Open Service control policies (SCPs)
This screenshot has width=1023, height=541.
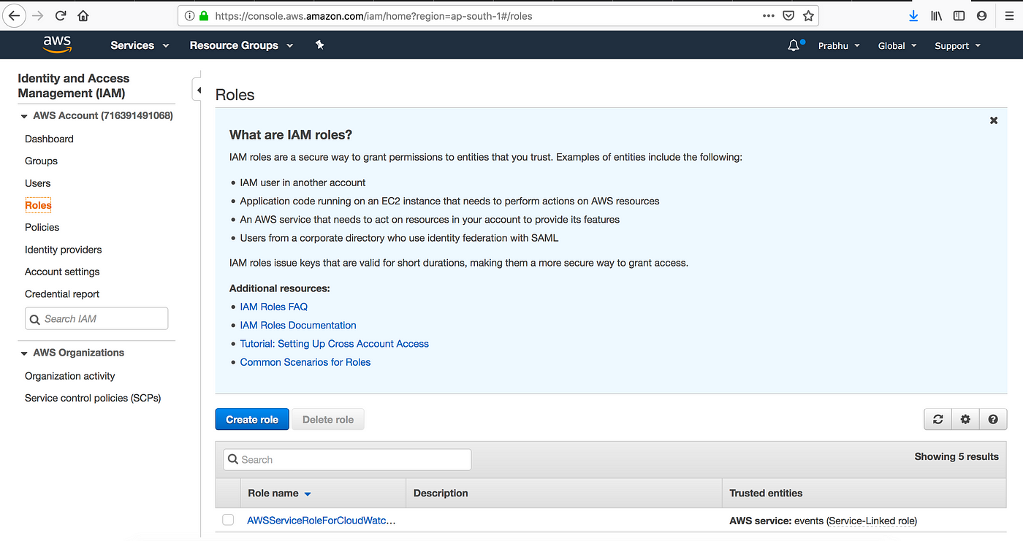tap(93, 398)
